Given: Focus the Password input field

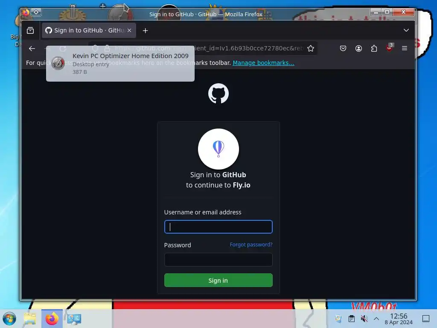Looking at the screenshot, I should click(x=218, y=260).
